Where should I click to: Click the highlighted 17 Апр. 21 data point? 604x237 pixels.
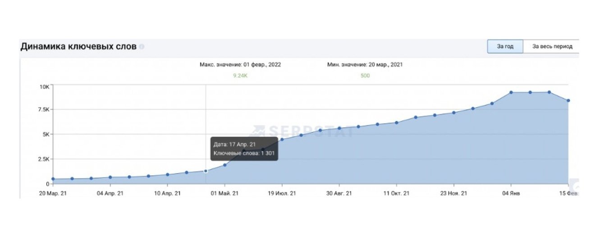point(206,171)
